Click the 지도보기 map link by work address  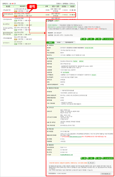click(x=94, y=75)
